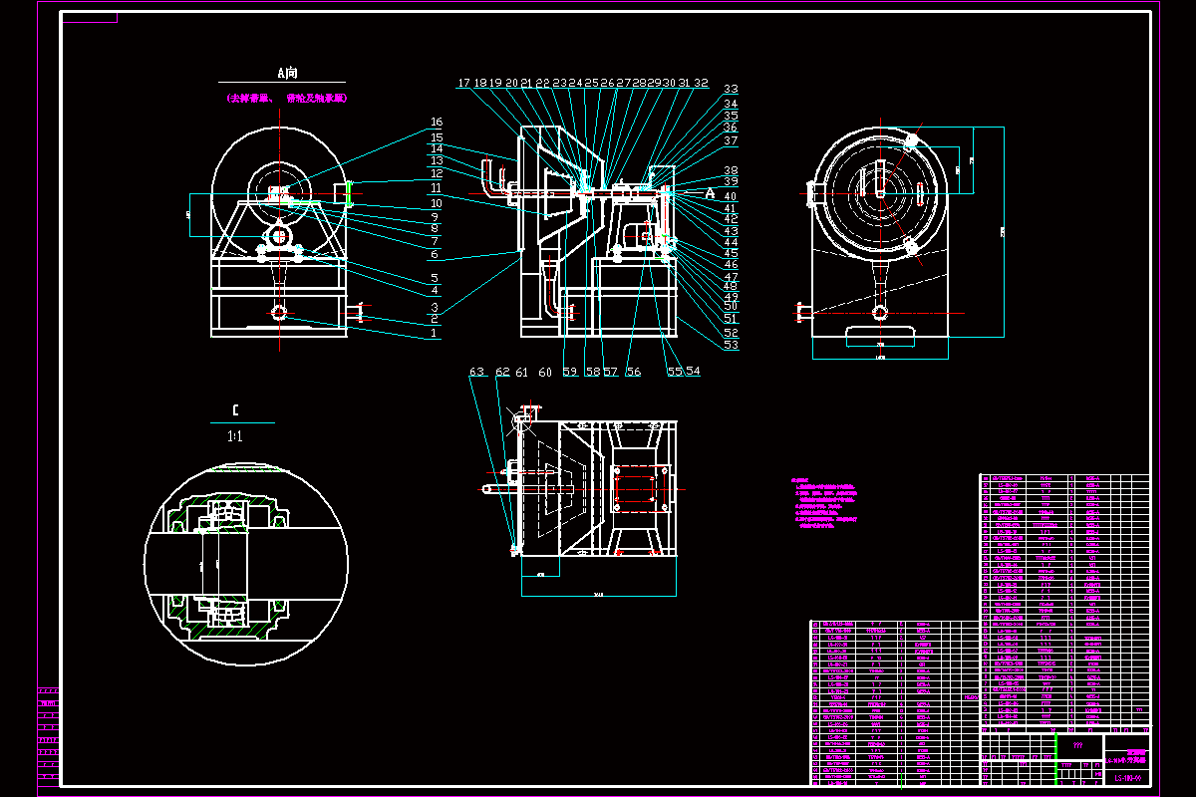Click part callout number 4
1196x797 pixels.
point(436,291)
